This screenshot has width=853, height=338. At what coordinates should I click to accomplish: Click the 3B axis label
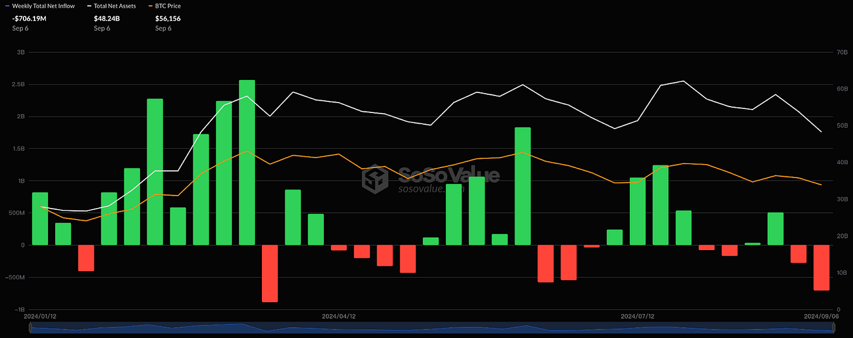point(20,52)
